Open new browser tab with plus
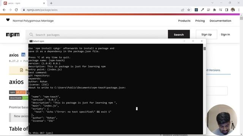Viewport: 243px width, 136px height. click(x=51, y=3)
